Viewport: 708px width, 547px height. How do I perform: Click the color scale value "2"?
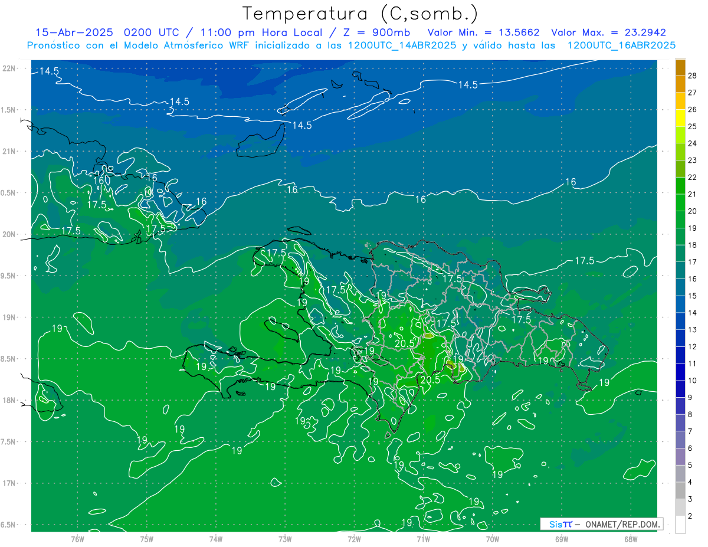tap(690, 516)
